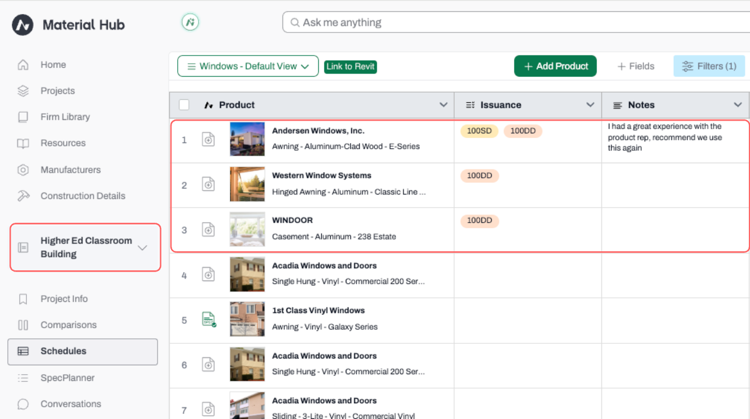Click the green AI assistant icon
750x419 pixels.
point(191,22)
